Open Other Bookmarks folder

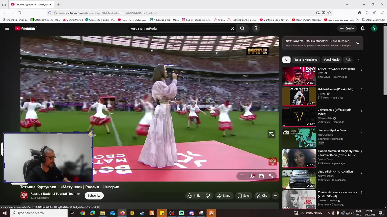coord(373,20)
